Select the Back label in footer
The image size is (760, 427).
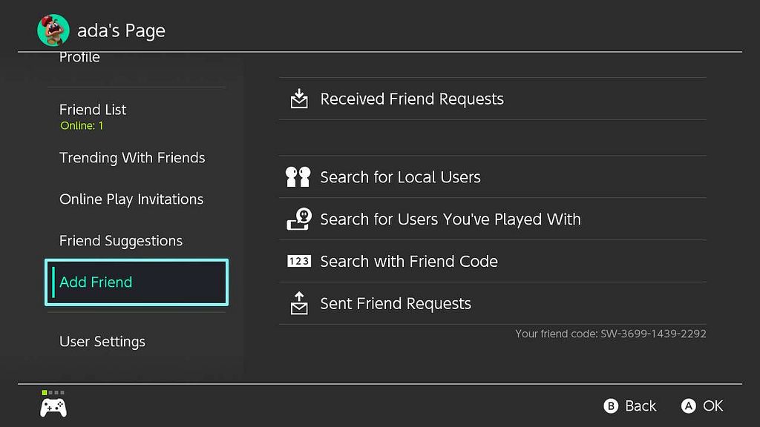click(x=641, y=406)
